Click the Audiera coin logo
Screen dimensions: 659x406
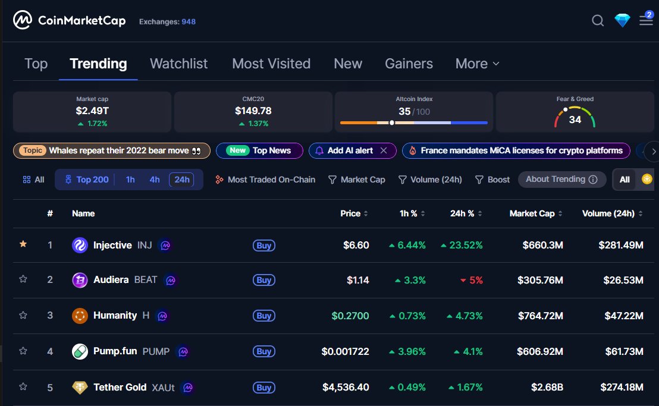point(80,280)
